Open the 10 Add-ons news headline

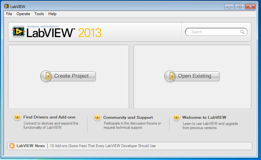pos(103,146)
